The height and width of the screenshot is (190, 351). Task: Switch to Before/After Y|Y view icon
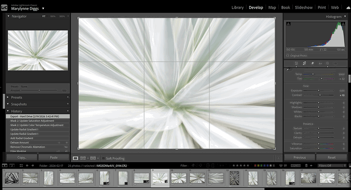pos(93,159)
